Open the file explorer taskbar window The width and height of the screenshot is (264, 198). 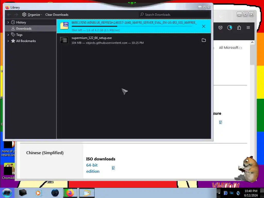point(87,193)
